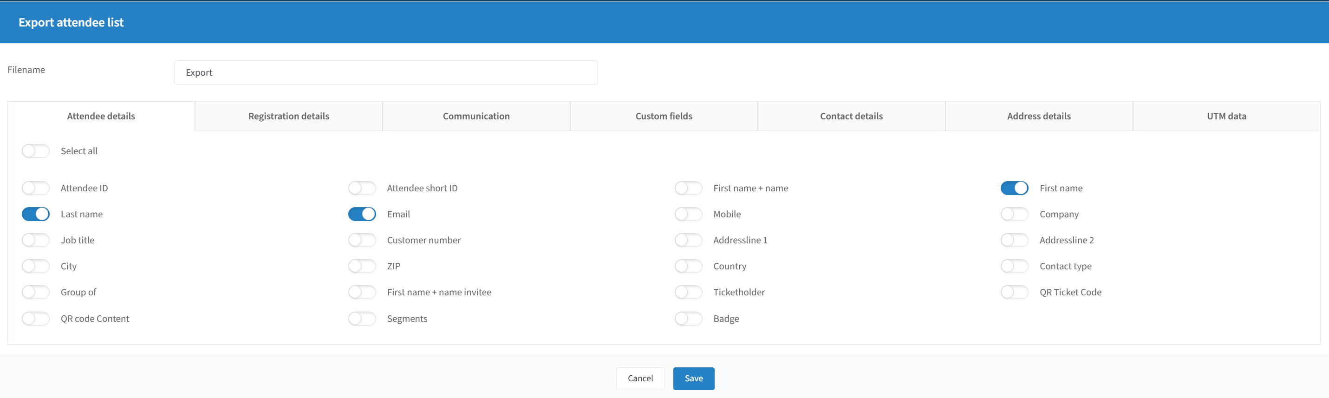The width and height of the screenshot is (1329, 398).
Task: Switch off the Email toggle
Action: pyautogui.click(x=362, y=214)
